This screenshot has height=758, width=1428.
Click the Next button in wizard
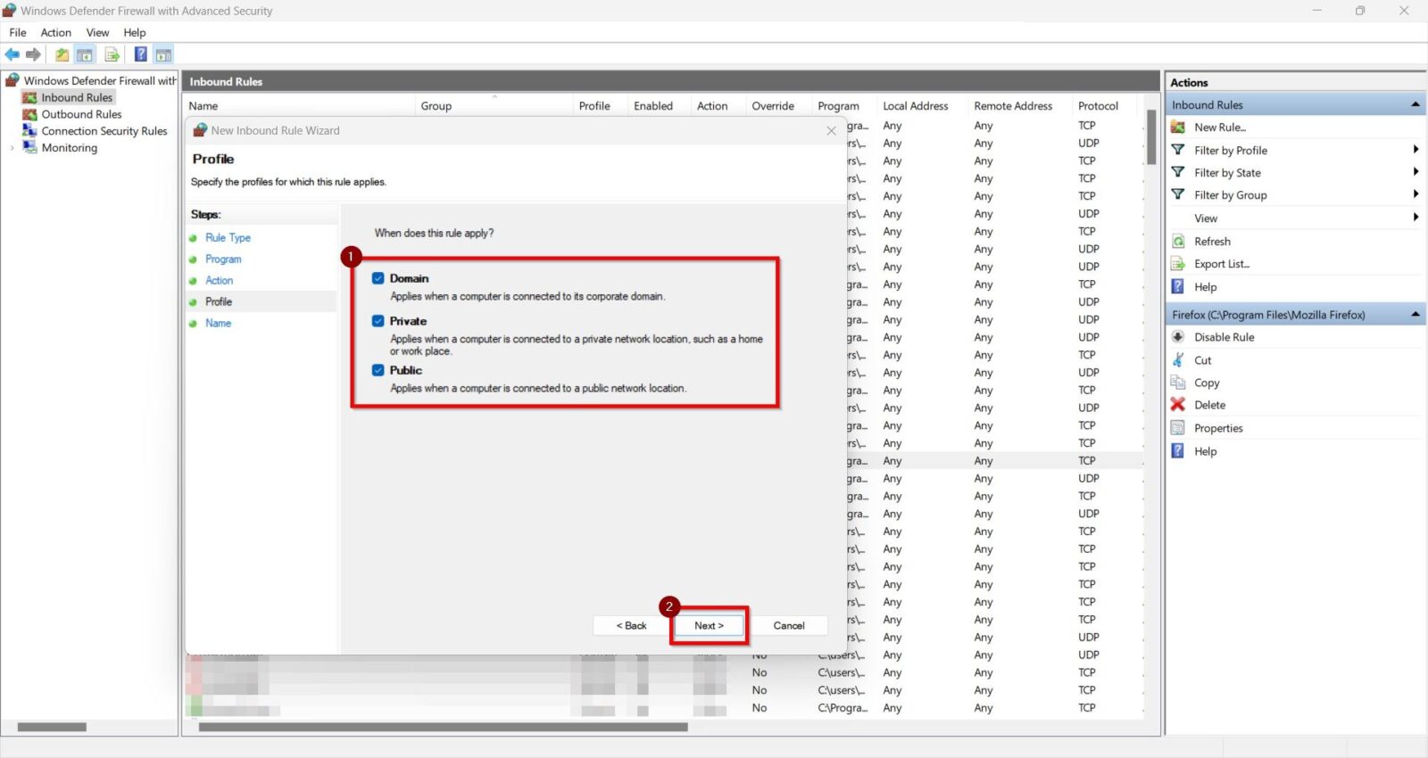709,626
